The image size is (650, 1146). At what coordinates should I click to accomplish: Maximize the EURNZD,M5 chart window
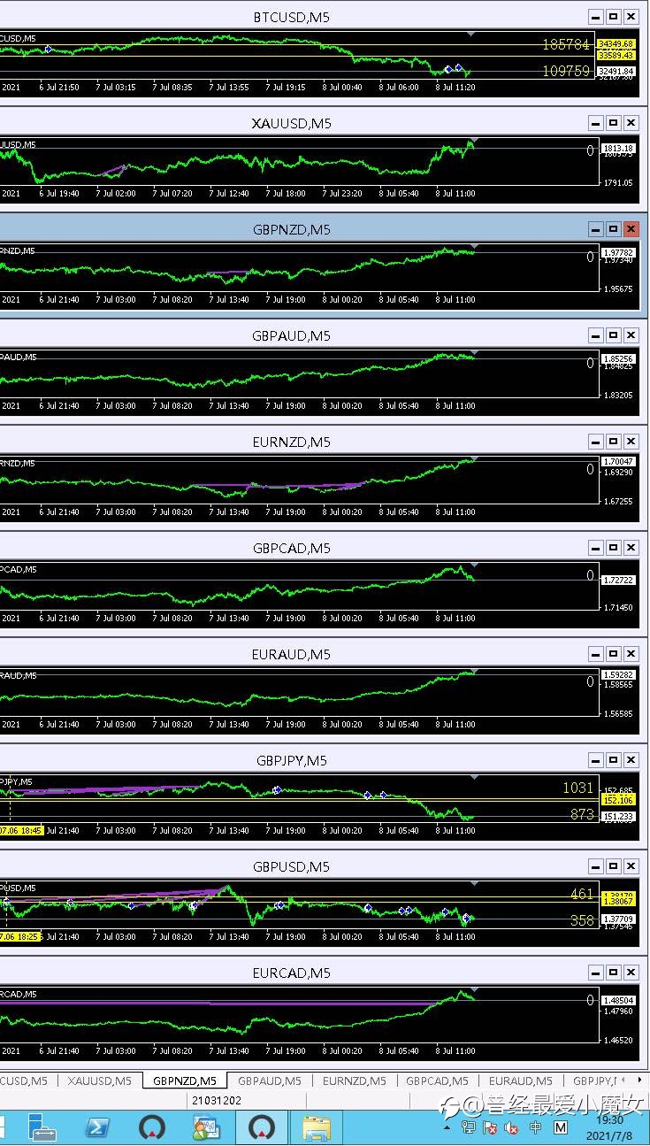613,442
